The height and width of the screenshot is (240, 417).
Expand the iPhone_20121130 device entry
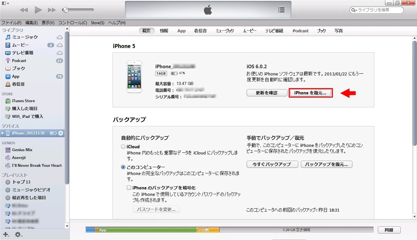tap(3, 133)
